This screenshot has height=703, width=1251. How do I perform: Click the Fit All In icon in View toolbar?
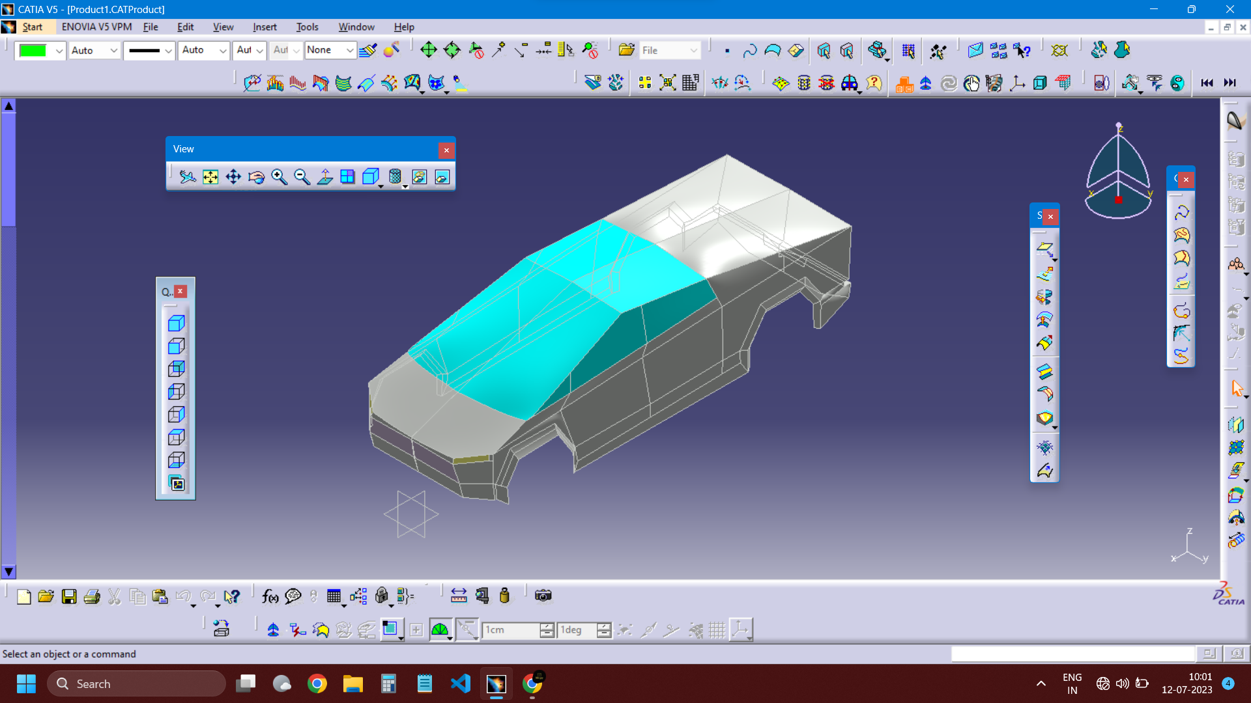tap(210, 176)
